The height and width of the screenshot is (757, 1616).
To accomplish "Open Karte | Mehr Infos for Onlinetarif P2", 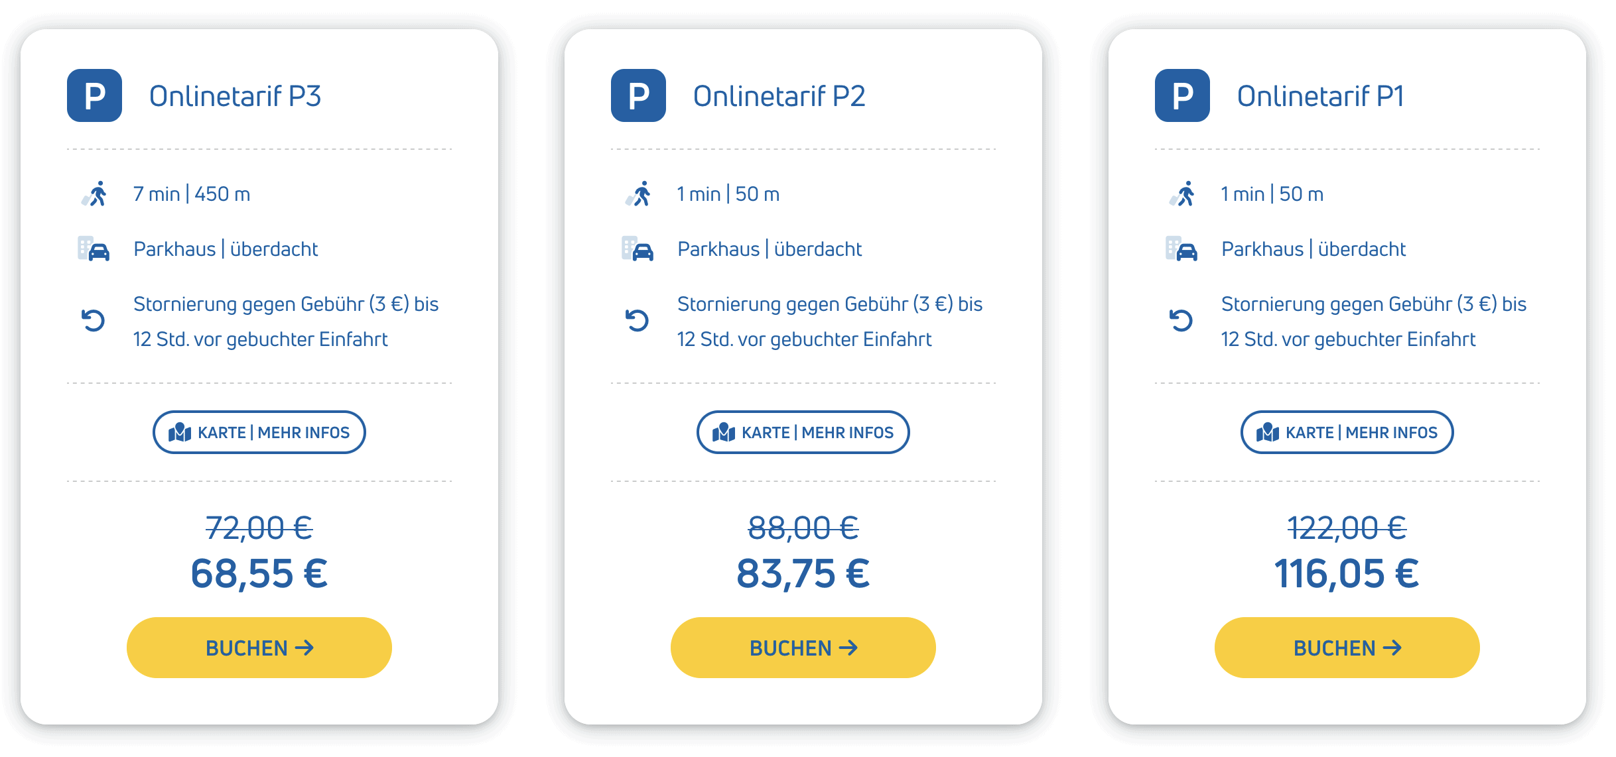I will 803,432.
